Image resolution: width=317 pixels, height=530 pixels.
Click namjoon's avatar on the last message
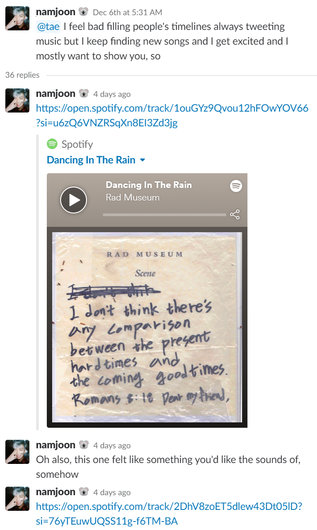point(17,499)
